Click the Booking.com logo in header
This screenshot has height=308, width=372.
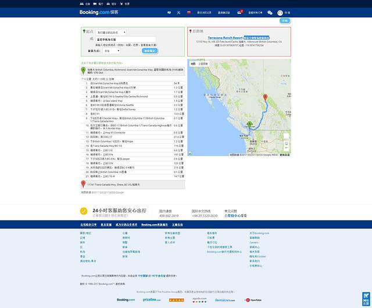tap(94, 12)
